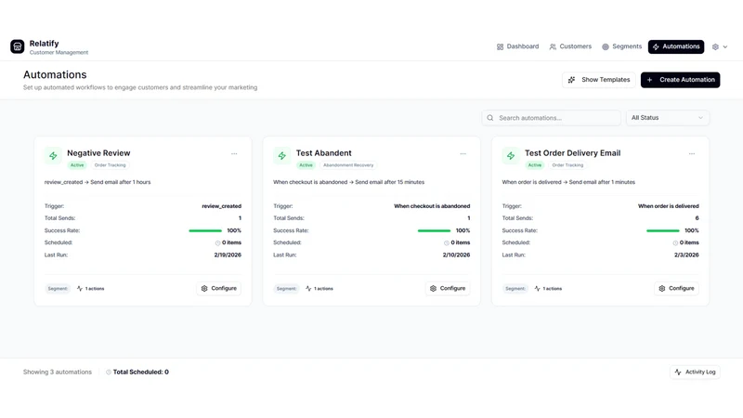Click the Test Abandent lightning icon
The width and height of the screenshot is (743, 418).
282,155
